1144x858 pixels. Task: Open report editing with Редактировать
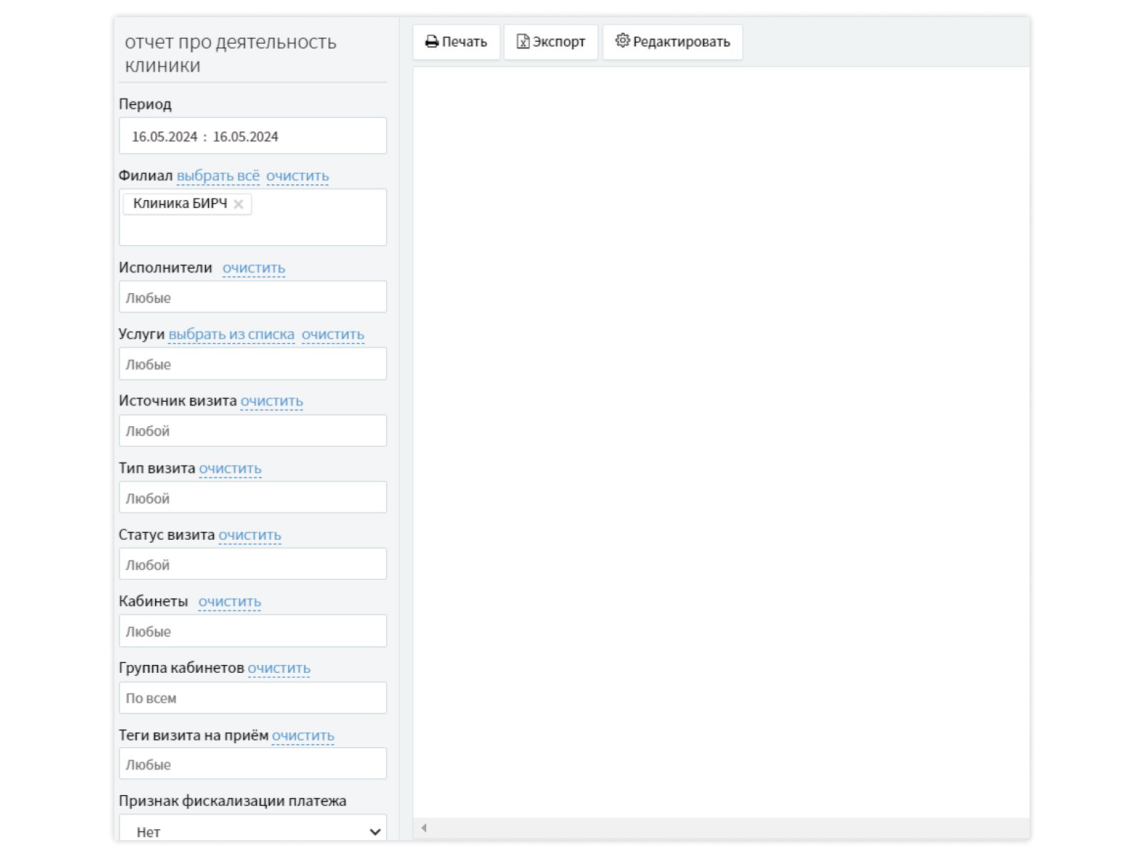[x=672, y=42]
